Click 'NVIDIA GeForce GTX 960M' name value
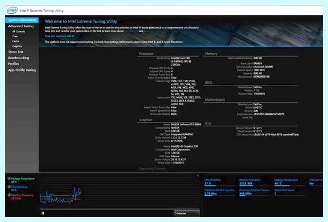 click(x=186, y=124)
